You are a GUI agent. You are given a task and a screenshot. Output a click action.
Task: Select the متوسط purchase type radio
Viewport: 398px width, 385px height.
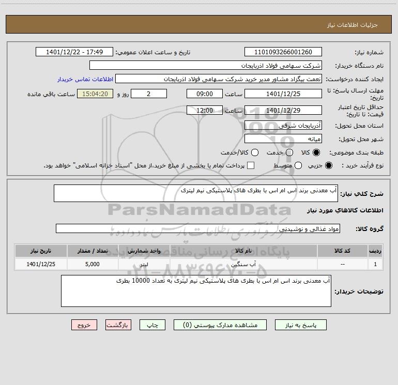click(x=298, y=165)
